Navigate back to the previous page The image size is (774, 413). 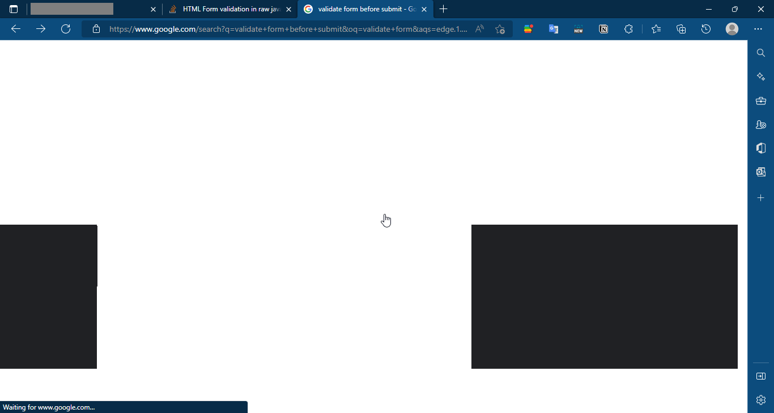click(x=15, y=28)
